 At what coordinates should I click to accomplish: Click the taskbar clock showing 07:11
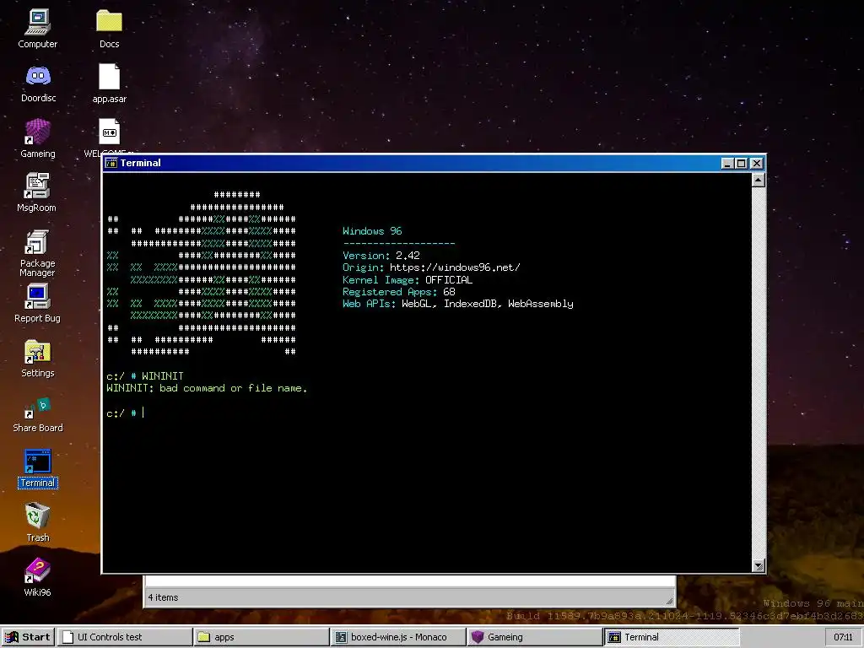(844, 638)
